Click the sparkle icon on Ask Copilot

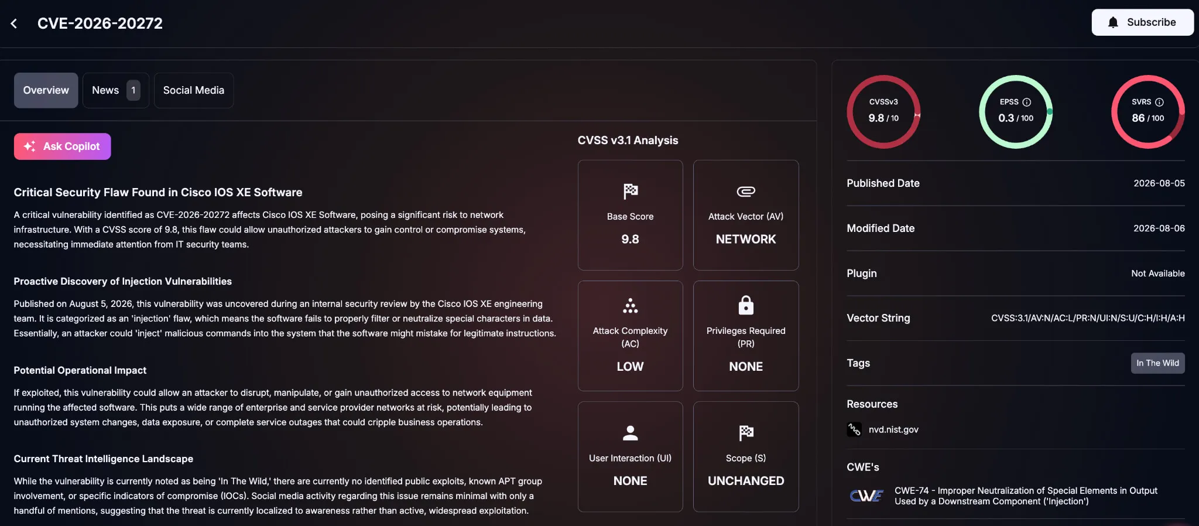tap(30, 146)
